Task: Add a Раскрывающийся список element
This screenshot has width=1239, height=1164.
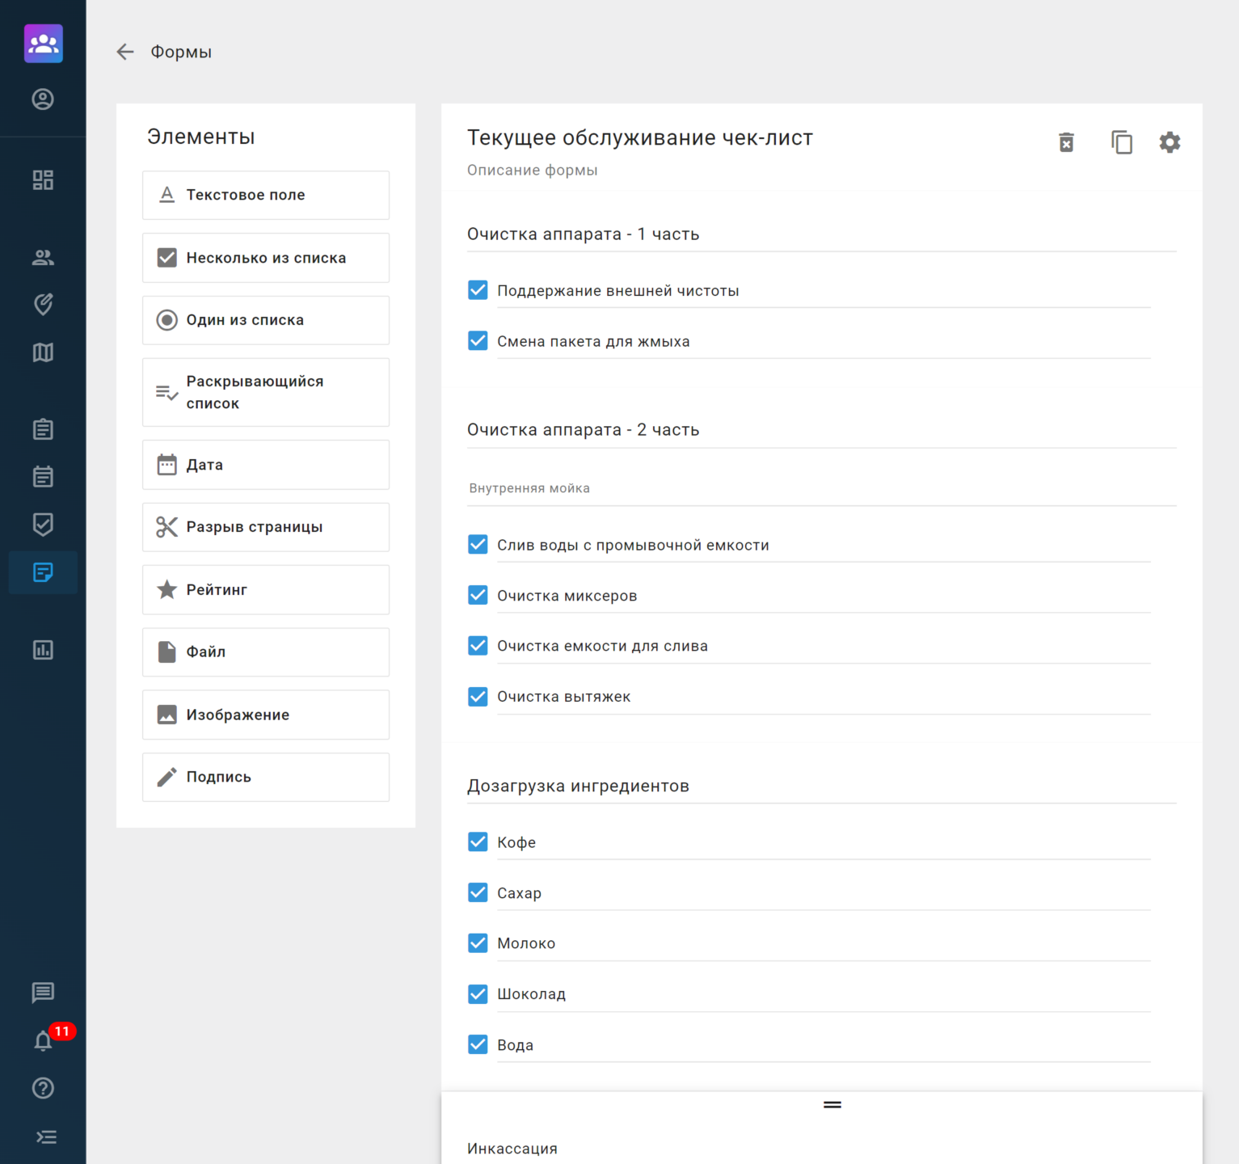Action: pyautogui.click(x=266, y=392)
